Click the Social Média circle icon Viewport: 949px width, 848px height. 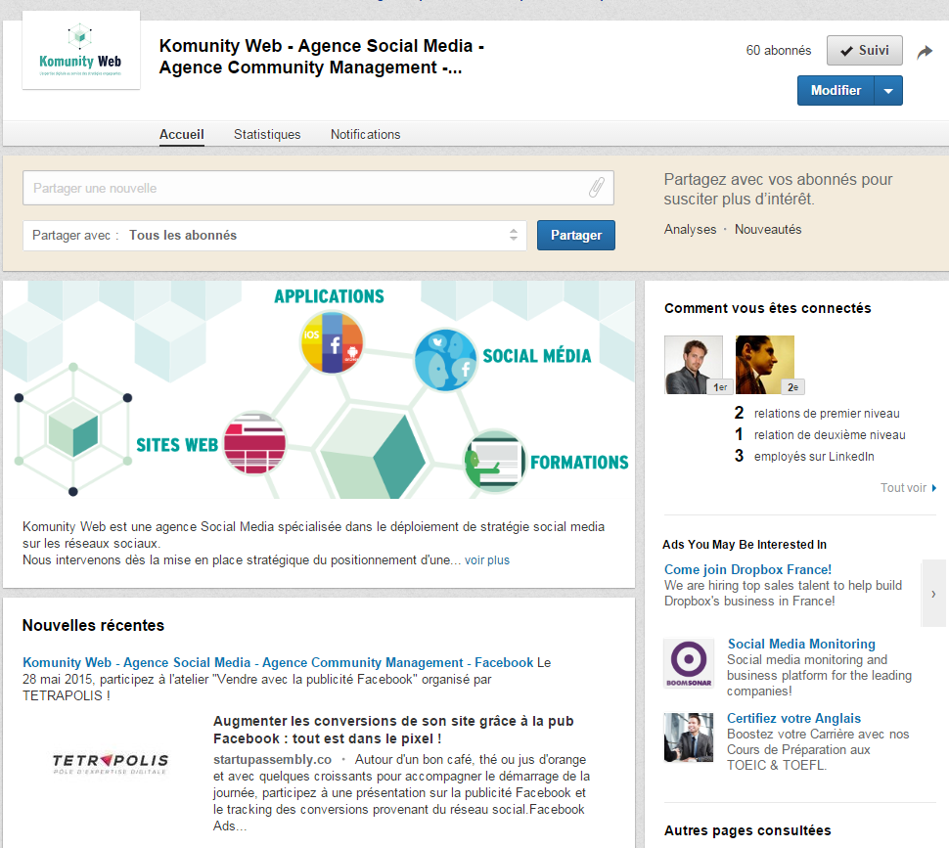point(445,360)
